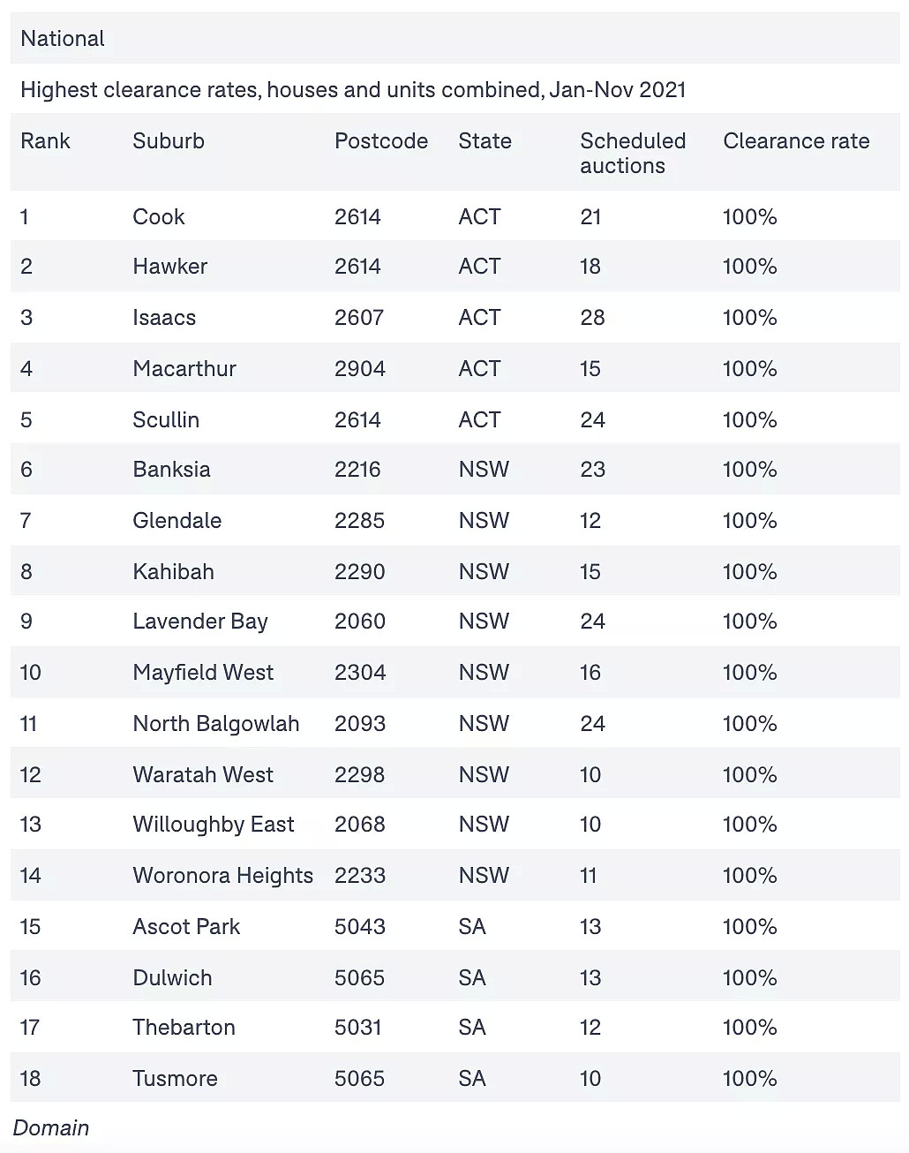This screenshot has width=909, height=1153.
Task: Select Lavender Bay in the table
Action: 200,622
